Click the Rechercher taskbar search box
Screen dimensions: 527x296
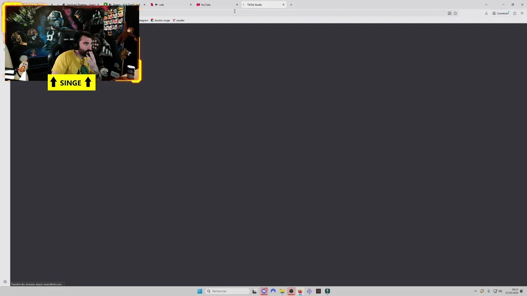tap(228, 291)
